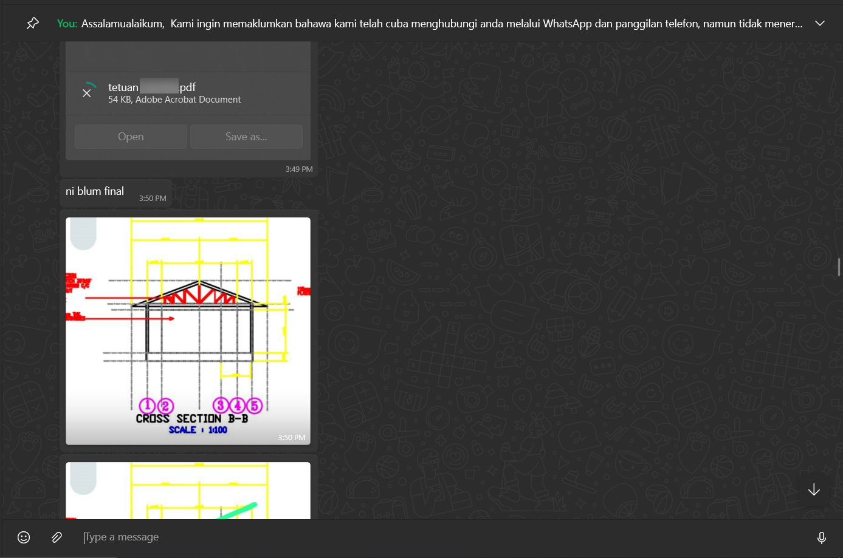
Task: Click the 3:49 PM timestamp on the PDF
Action: tap(299, 169)
